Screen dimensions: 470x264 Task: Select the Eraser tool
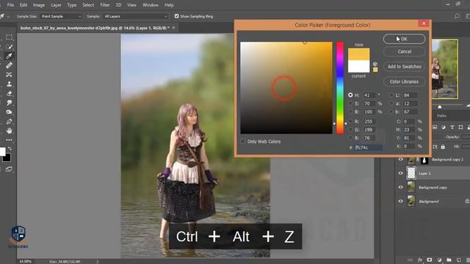point(9,93)
